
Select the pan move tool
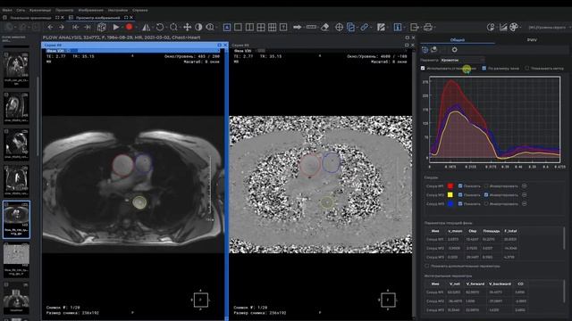point(187,28)
